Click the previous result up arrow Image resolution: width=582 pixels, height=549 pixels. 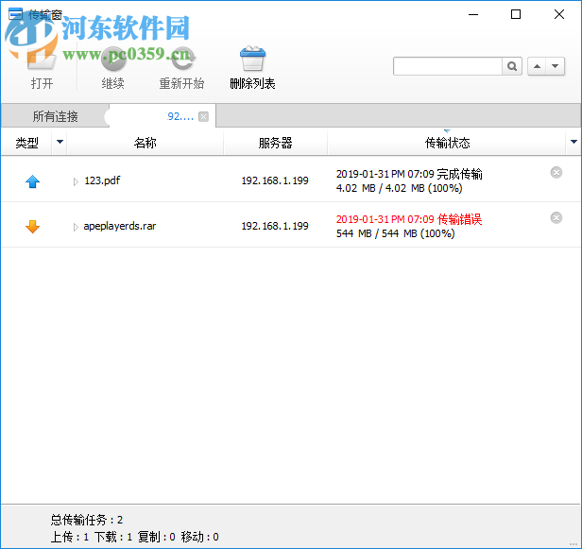[x=537, y=66]
